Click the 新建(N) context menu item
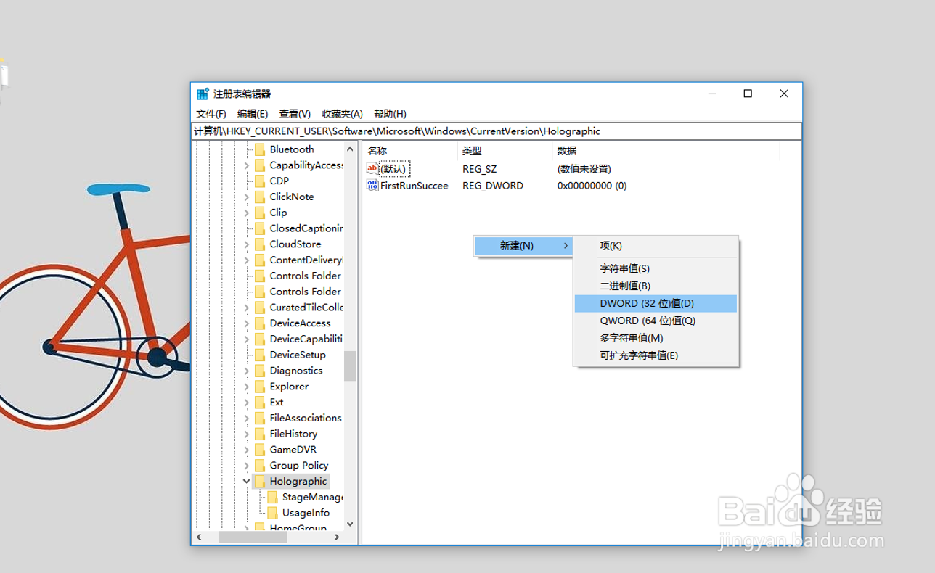The image size is (935, 573). [x=523, y=246]
